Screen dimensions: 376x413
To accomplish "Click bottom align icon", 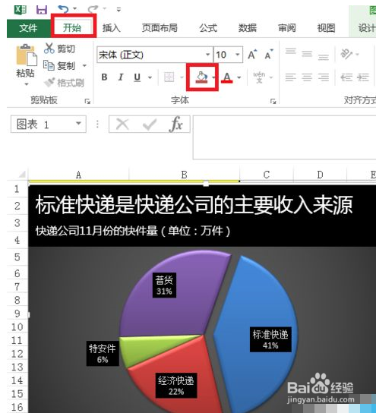I will (x=324, y=57).
